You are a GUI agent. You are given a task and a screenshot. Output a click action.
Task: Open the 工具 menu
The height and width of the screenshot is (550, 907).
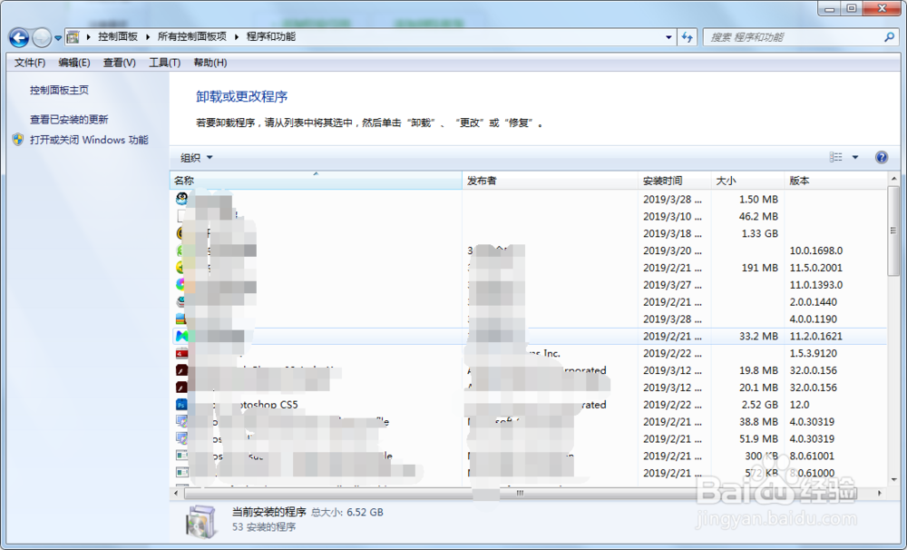163,61
